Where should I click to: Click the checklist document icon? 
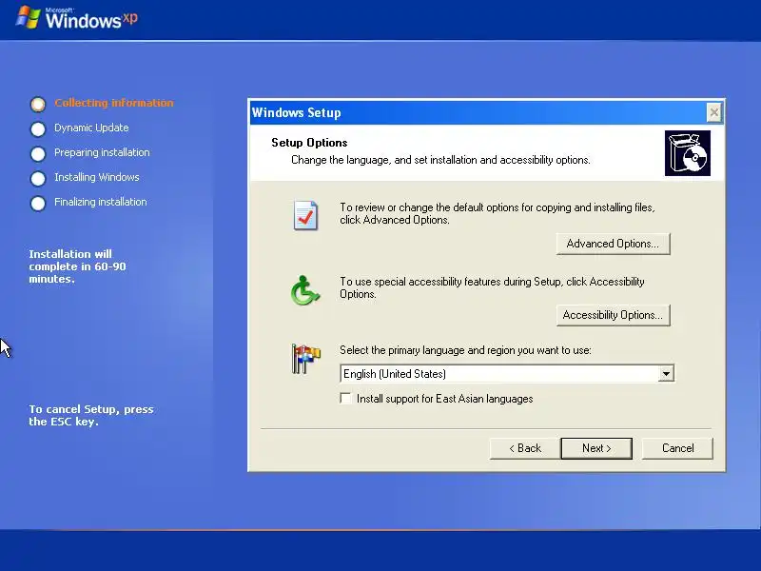coord(305,215)
